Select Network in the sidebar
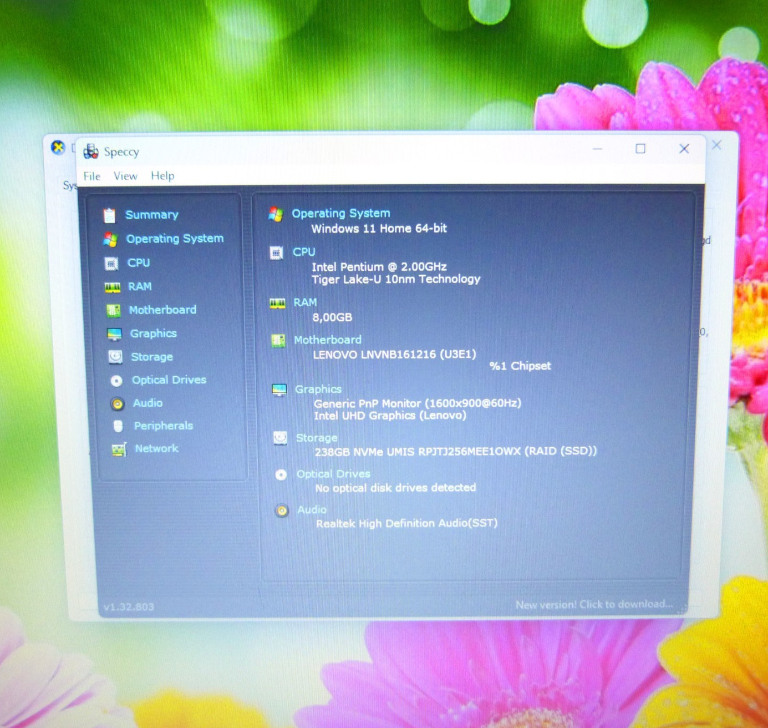The height and width of the screenshot is (728, 768). (x=157, y=448)
